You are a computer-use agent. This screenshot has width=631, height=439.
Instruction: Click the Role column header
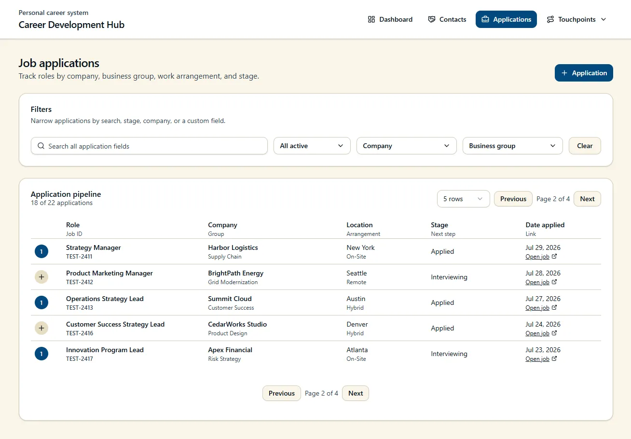(73, 225)
